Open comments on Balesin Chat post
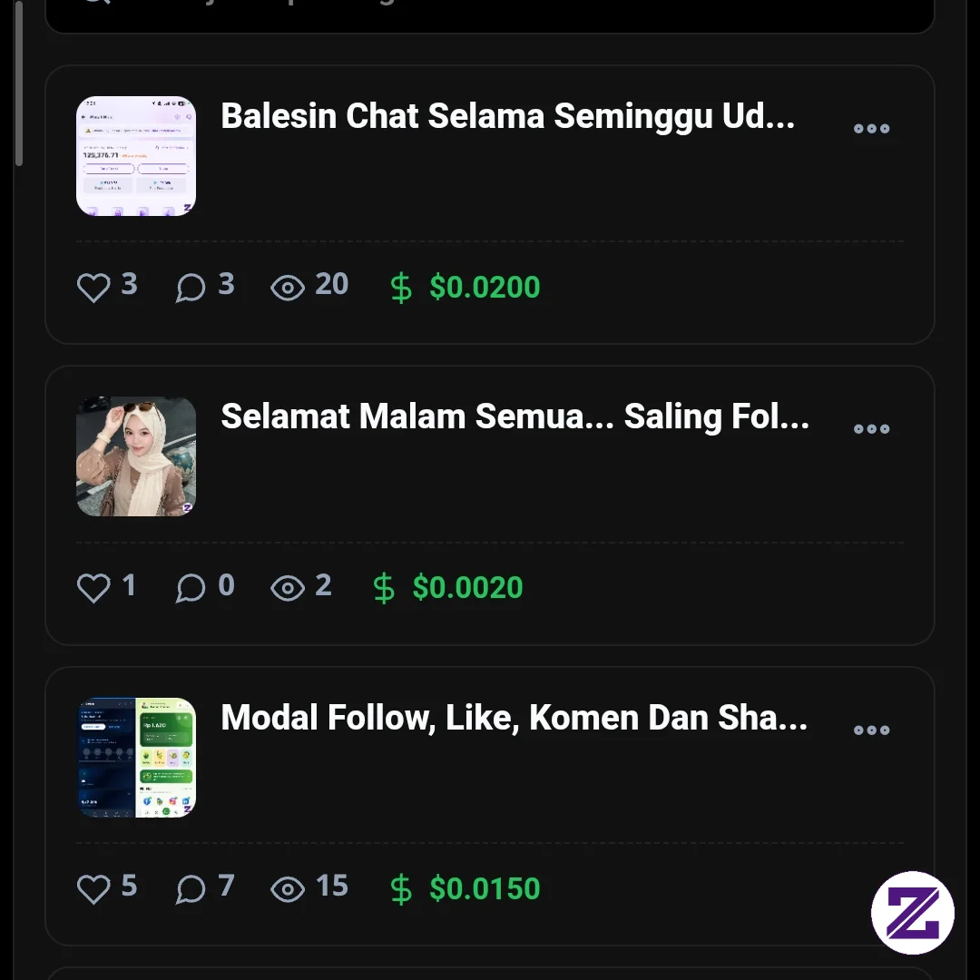 click(x=191, y=288)
